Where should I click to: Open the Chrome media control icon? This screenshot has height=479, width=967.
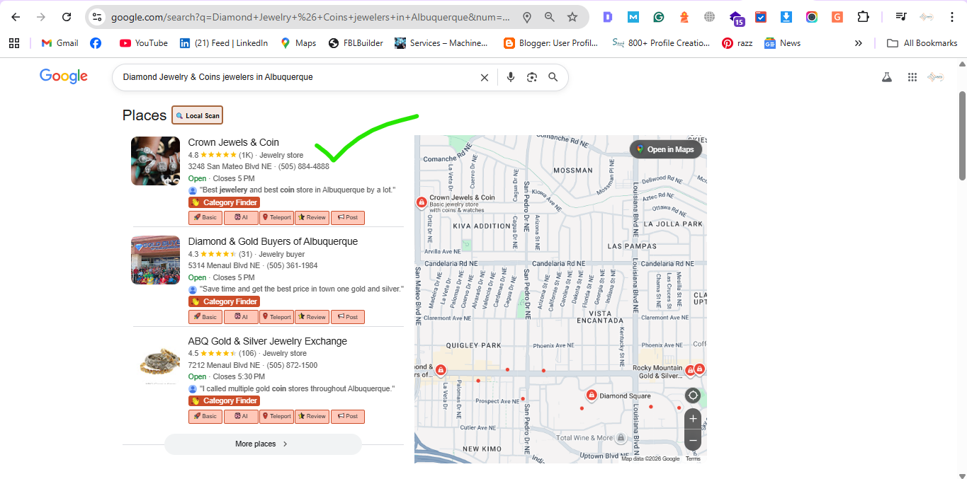901,17
